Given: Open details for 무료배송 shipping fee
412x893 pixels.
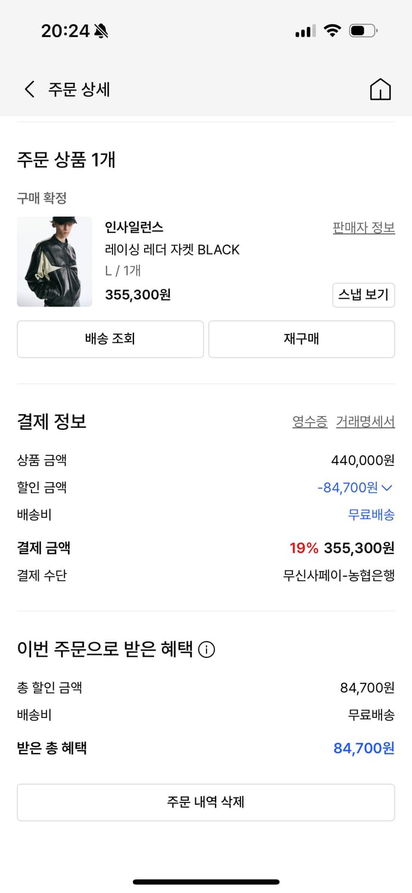Looking at the screenshot, I should point(371,515).
